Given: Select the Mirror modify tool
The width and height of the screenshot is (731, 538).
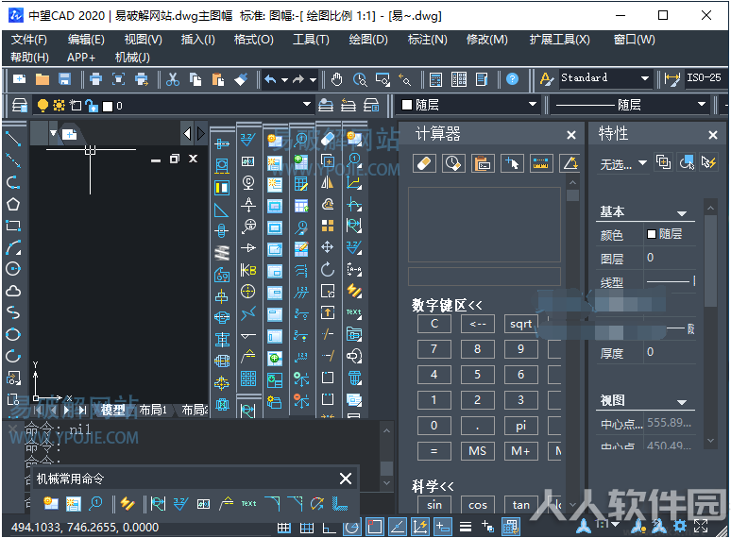Looking at the screenshot, I should tap(328, 182).
